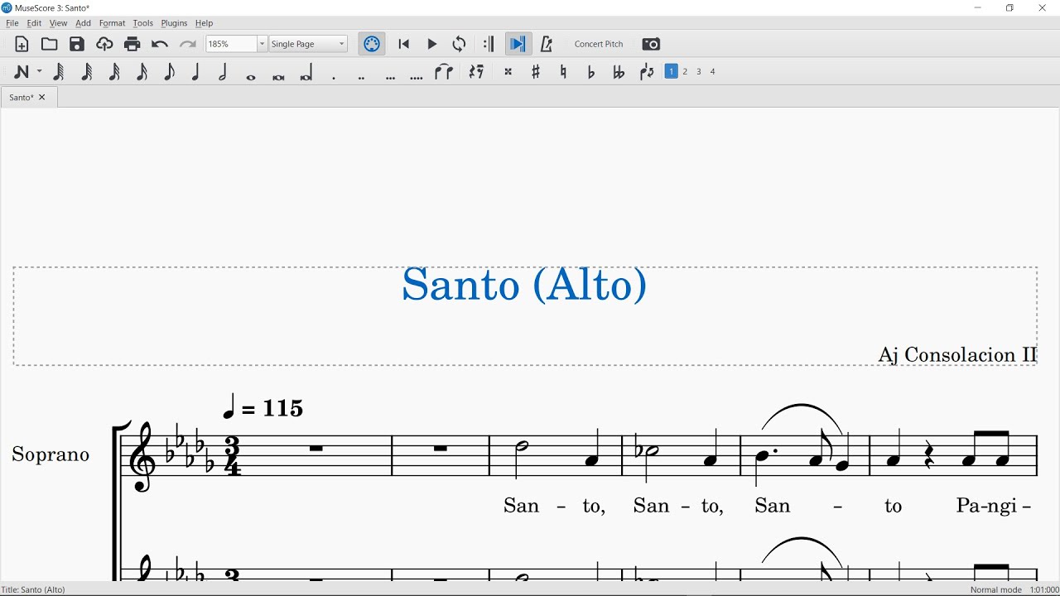Select voice 2
The image size is (1060, 596).
click(x=686, y=72)
